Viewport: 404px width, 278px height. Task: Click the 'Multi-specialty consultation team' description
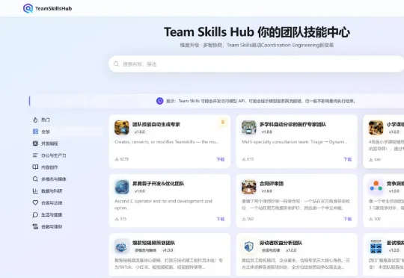pos(294,142)
